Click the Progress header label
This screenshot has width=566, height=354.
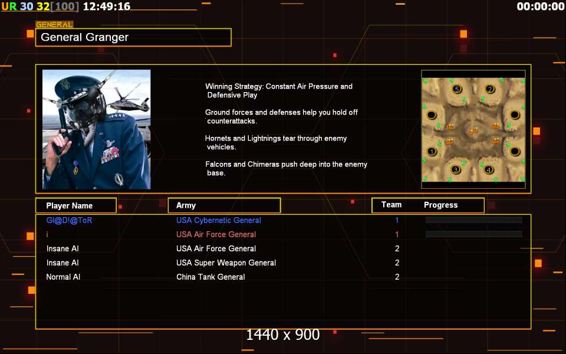click(441, 205)
